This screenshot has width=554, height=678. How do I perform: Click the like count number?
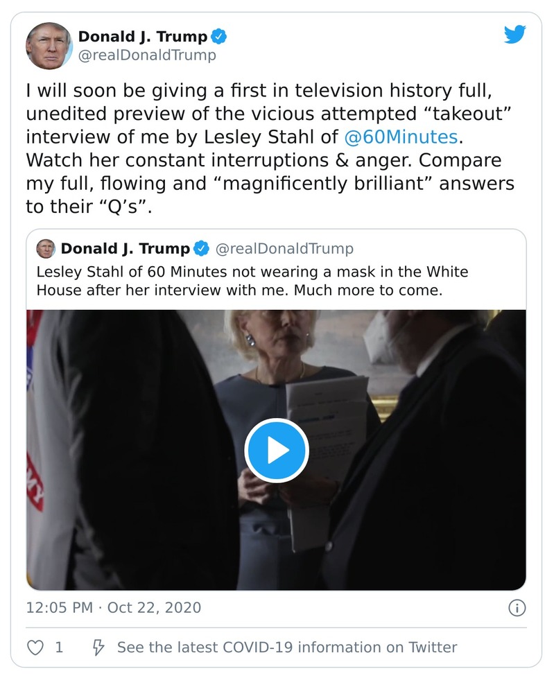(x=58, y=646)
